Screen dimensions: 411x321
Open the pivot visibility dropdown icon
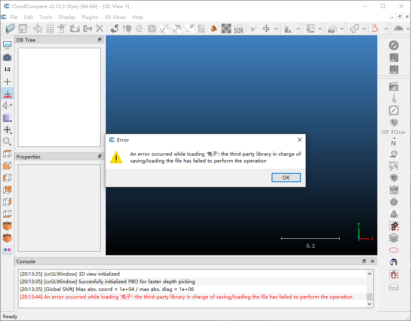click(7, 130)
